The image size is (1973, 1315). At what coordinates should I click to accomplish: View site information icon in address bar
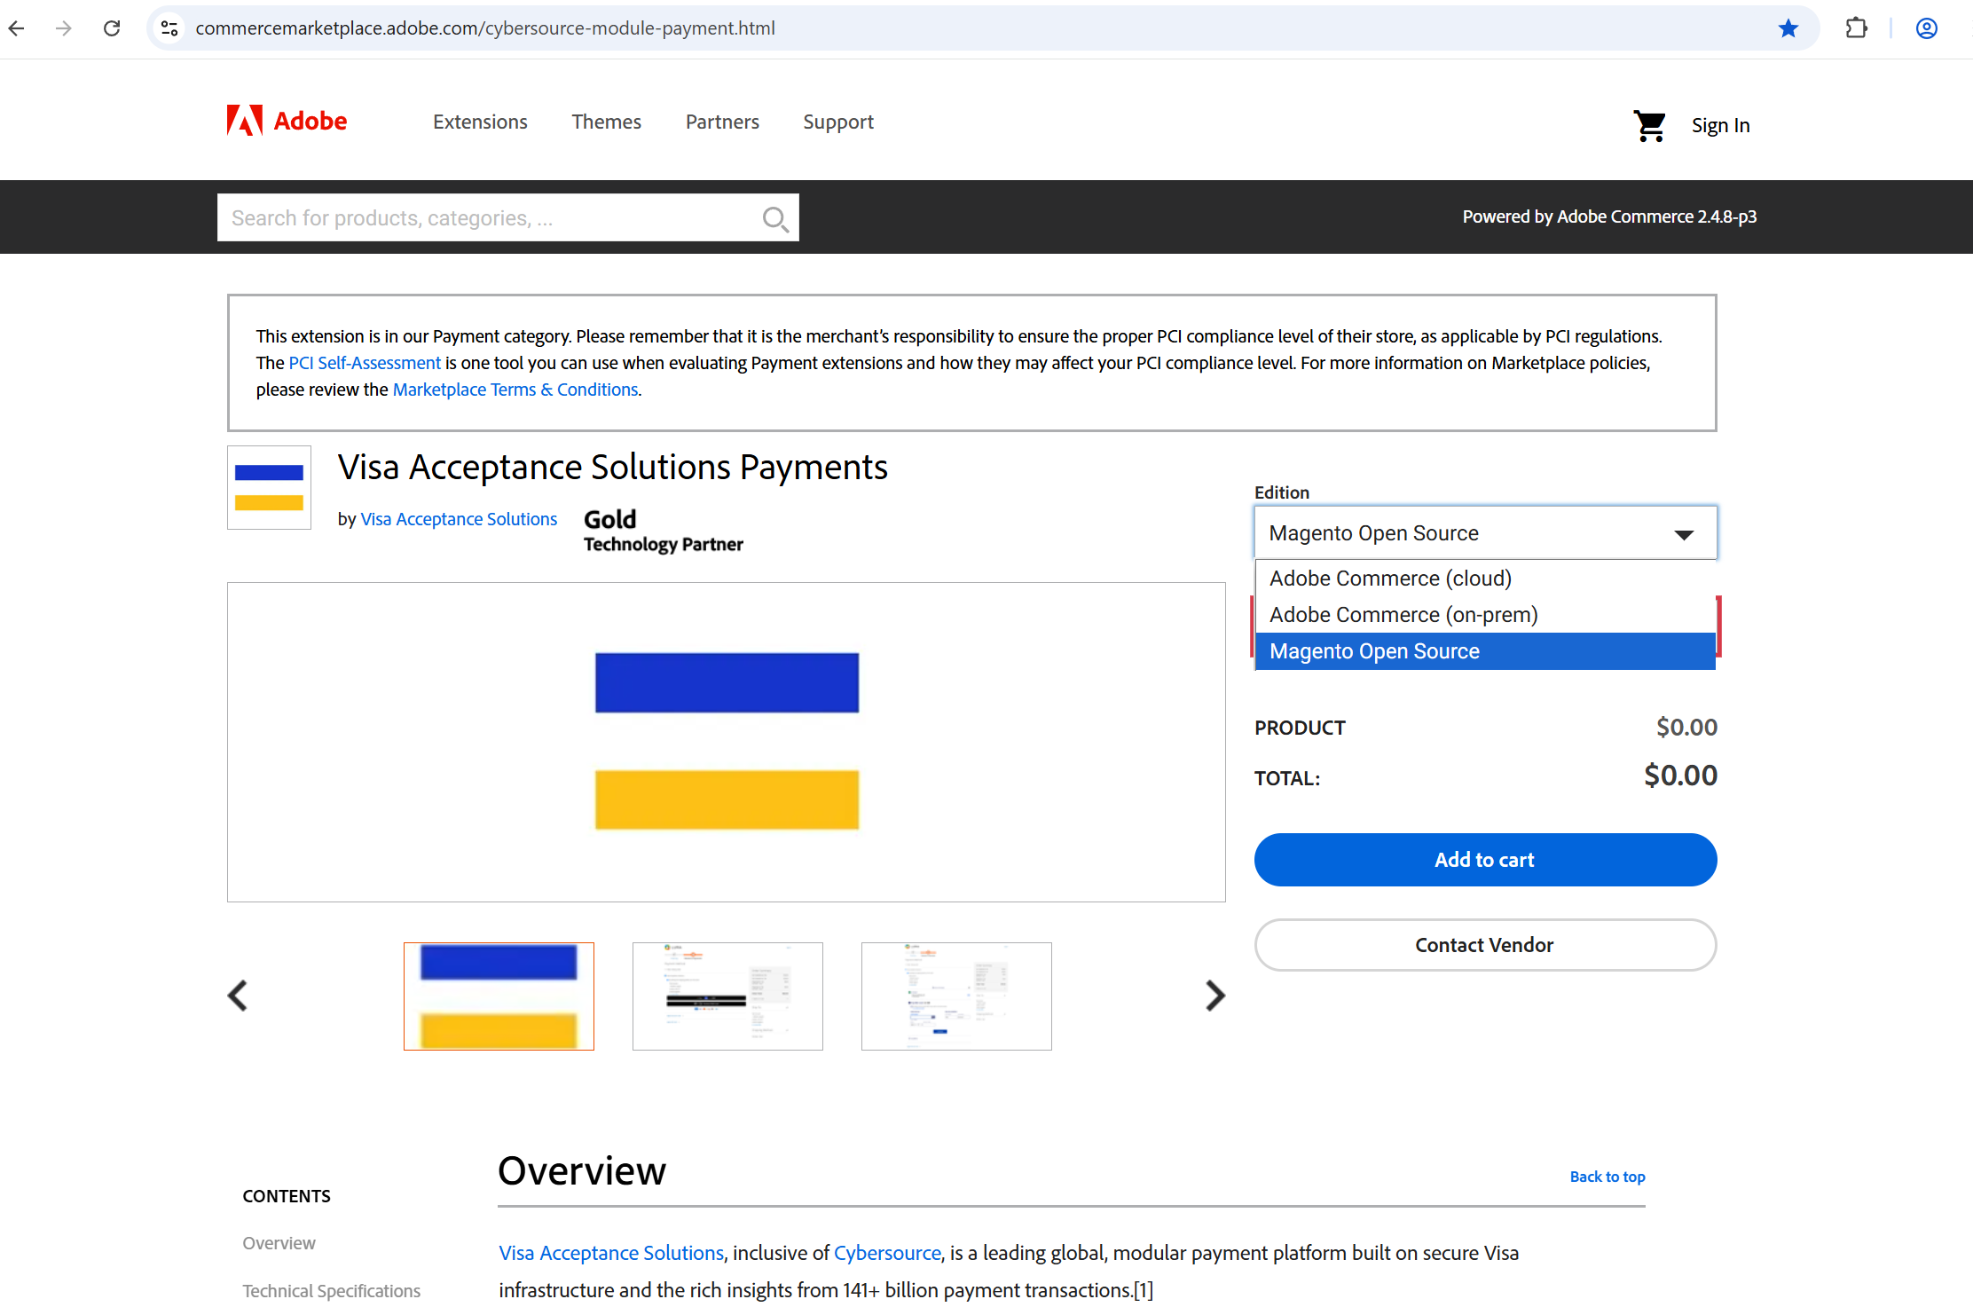coord(169,28)
